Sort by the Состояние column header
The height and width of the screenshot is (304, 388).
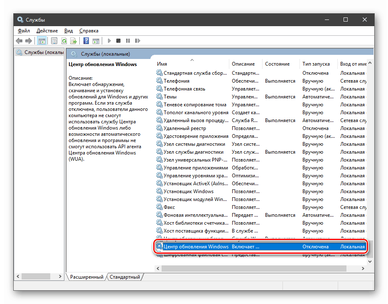tap(281, 64)
